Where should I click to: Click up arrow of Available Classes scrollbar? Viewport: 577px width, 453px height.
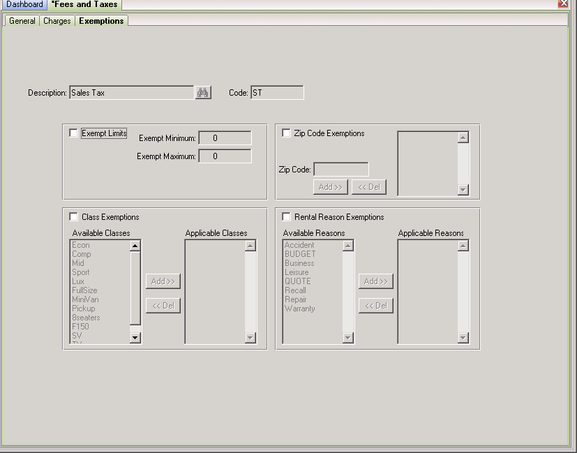pos(135,246)
